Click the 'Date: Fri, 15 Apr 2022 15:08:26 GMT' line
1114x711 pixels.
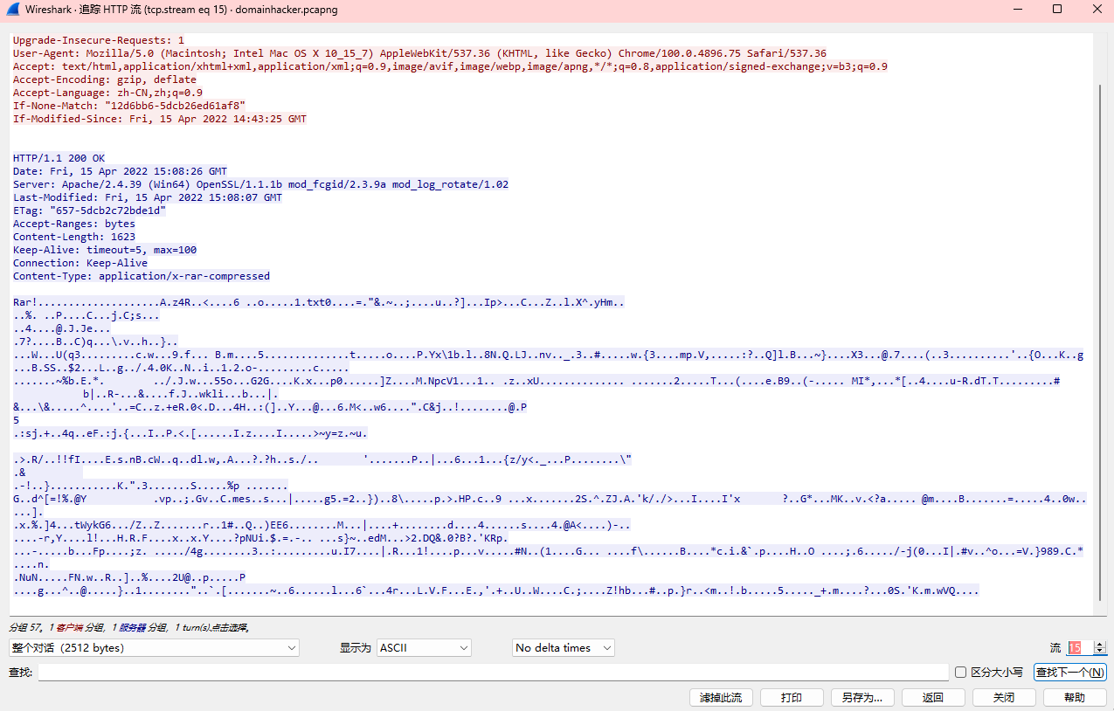[x=120, y=171]
